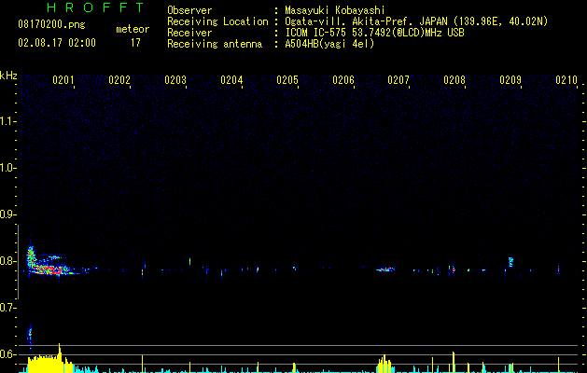Click the 1.1 kHz frequency label

coord(8,121)
